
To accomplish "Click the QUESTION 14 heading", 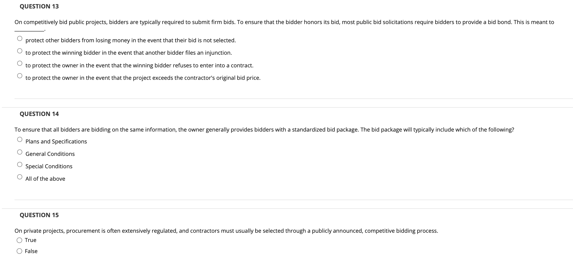I will point(39,114).
